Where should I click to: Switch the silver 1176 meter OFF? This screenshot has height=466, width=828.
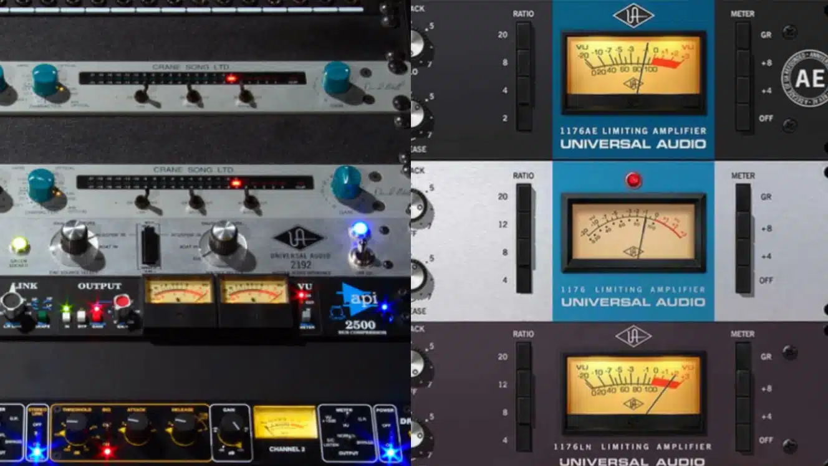pos(743,280)
